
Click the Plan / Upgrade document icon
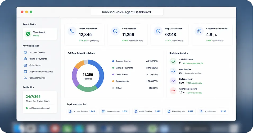(x=169, y=111)
